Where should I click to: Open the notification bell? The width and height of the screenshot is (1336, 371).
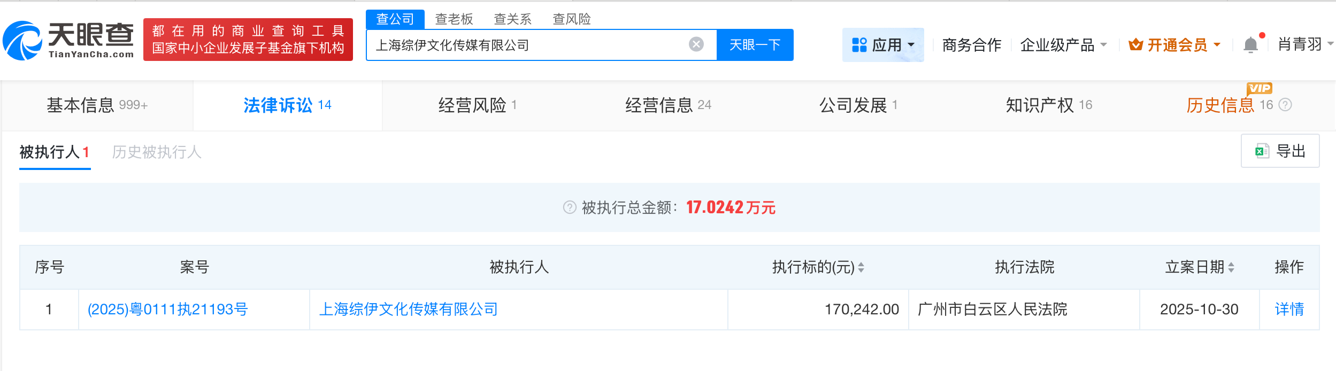[x=1250, y=45]
